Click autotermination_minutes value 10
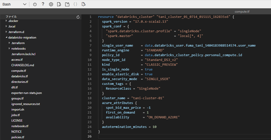Viewport: 271px width, 140px height. 154,127
